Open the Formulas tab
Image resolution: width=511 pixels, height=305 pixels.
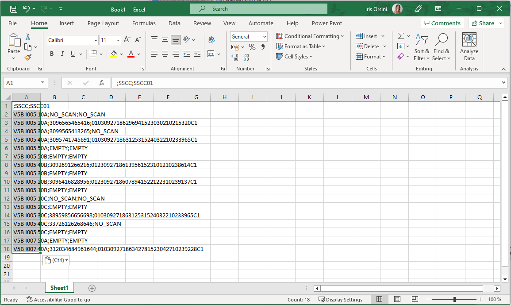[x=144, y=23]
